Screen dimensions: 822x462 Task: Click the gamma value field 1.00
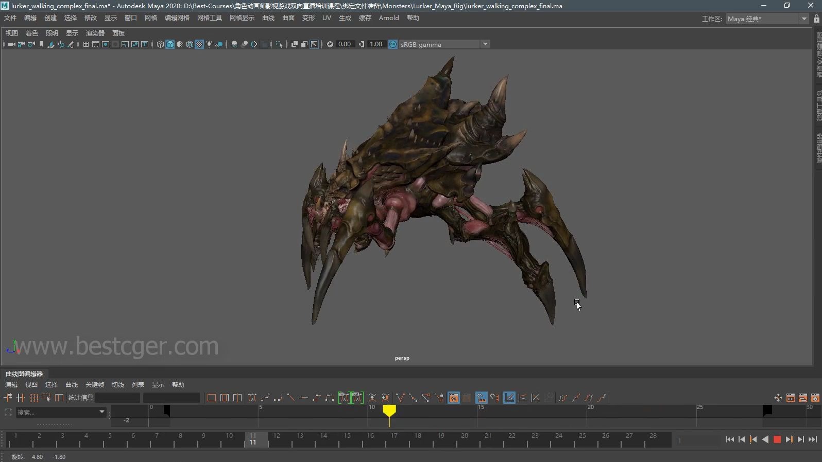[376, 44]
